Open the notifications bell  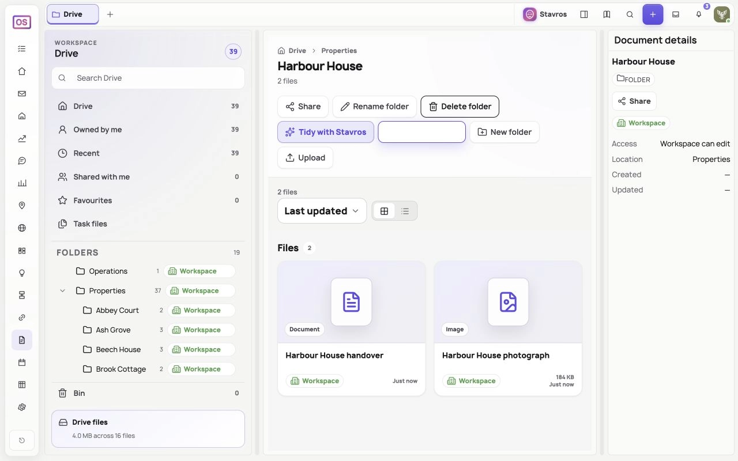[x=699, y=14]
